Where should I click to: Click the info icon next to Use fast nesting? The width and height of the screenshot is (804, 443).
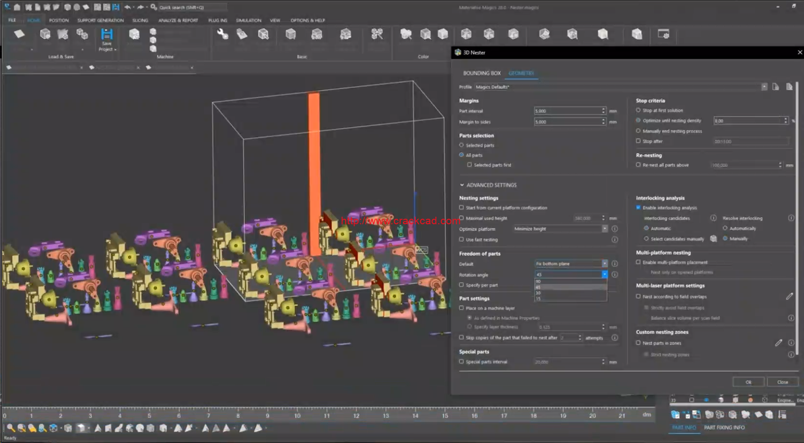614,239
